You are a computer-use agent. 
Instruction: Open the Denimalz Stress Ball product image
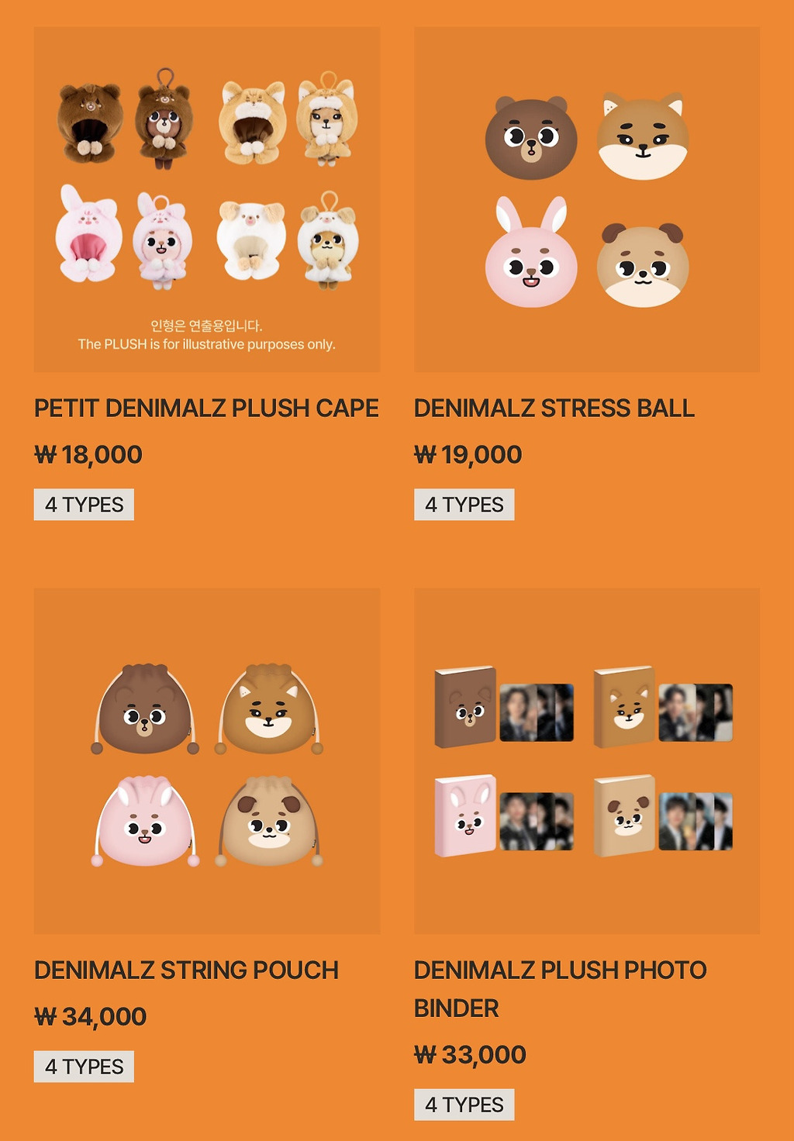tap(587, 200)
